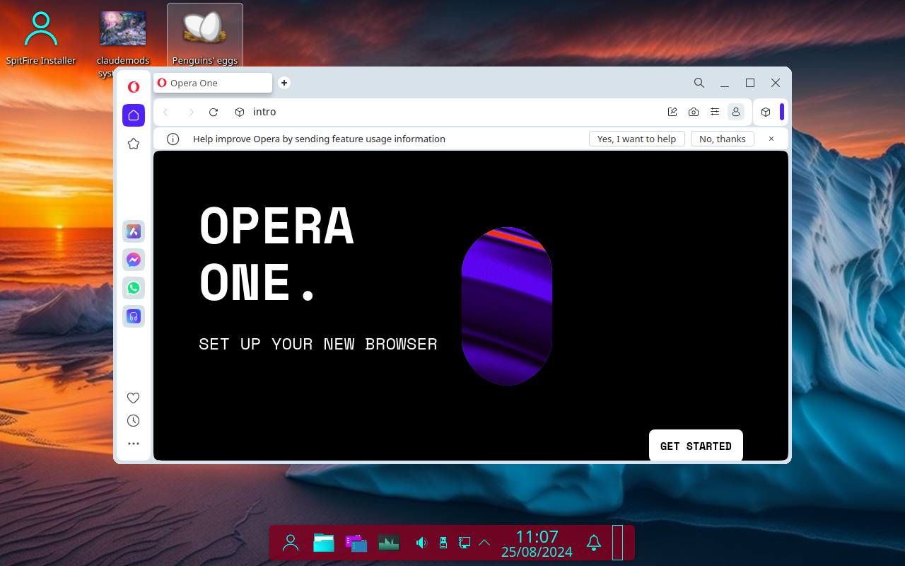This screenshot has width=905, height=566.
Task: Open sidebar setup three-dots menu
Action: coord(133,444)
